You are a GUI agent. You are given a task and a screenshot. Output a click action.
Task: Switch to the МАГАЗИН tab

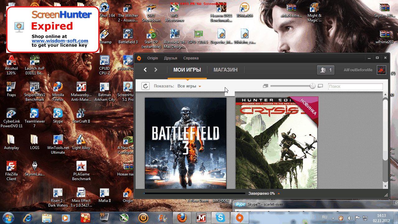coord(225,70)
